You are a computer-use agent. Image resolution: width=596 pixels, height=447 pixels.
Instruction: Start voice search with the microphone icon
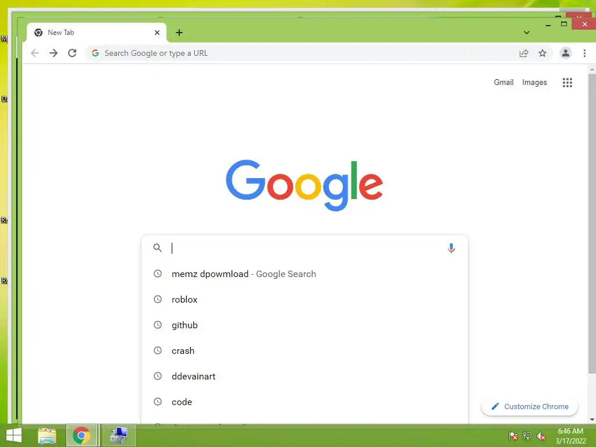(x=451, y=248)
